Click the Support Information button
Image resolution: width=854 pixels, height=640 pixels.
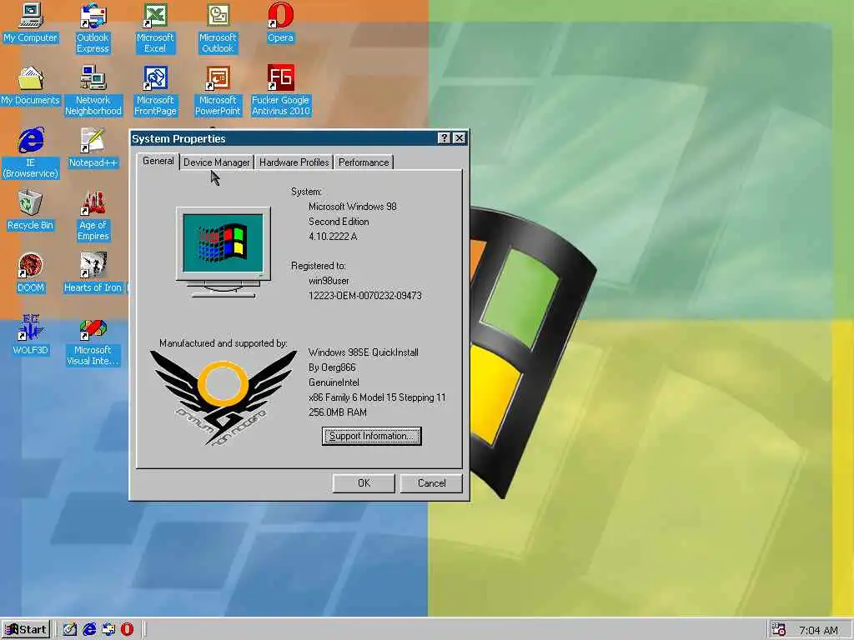(x=371, y=436)
